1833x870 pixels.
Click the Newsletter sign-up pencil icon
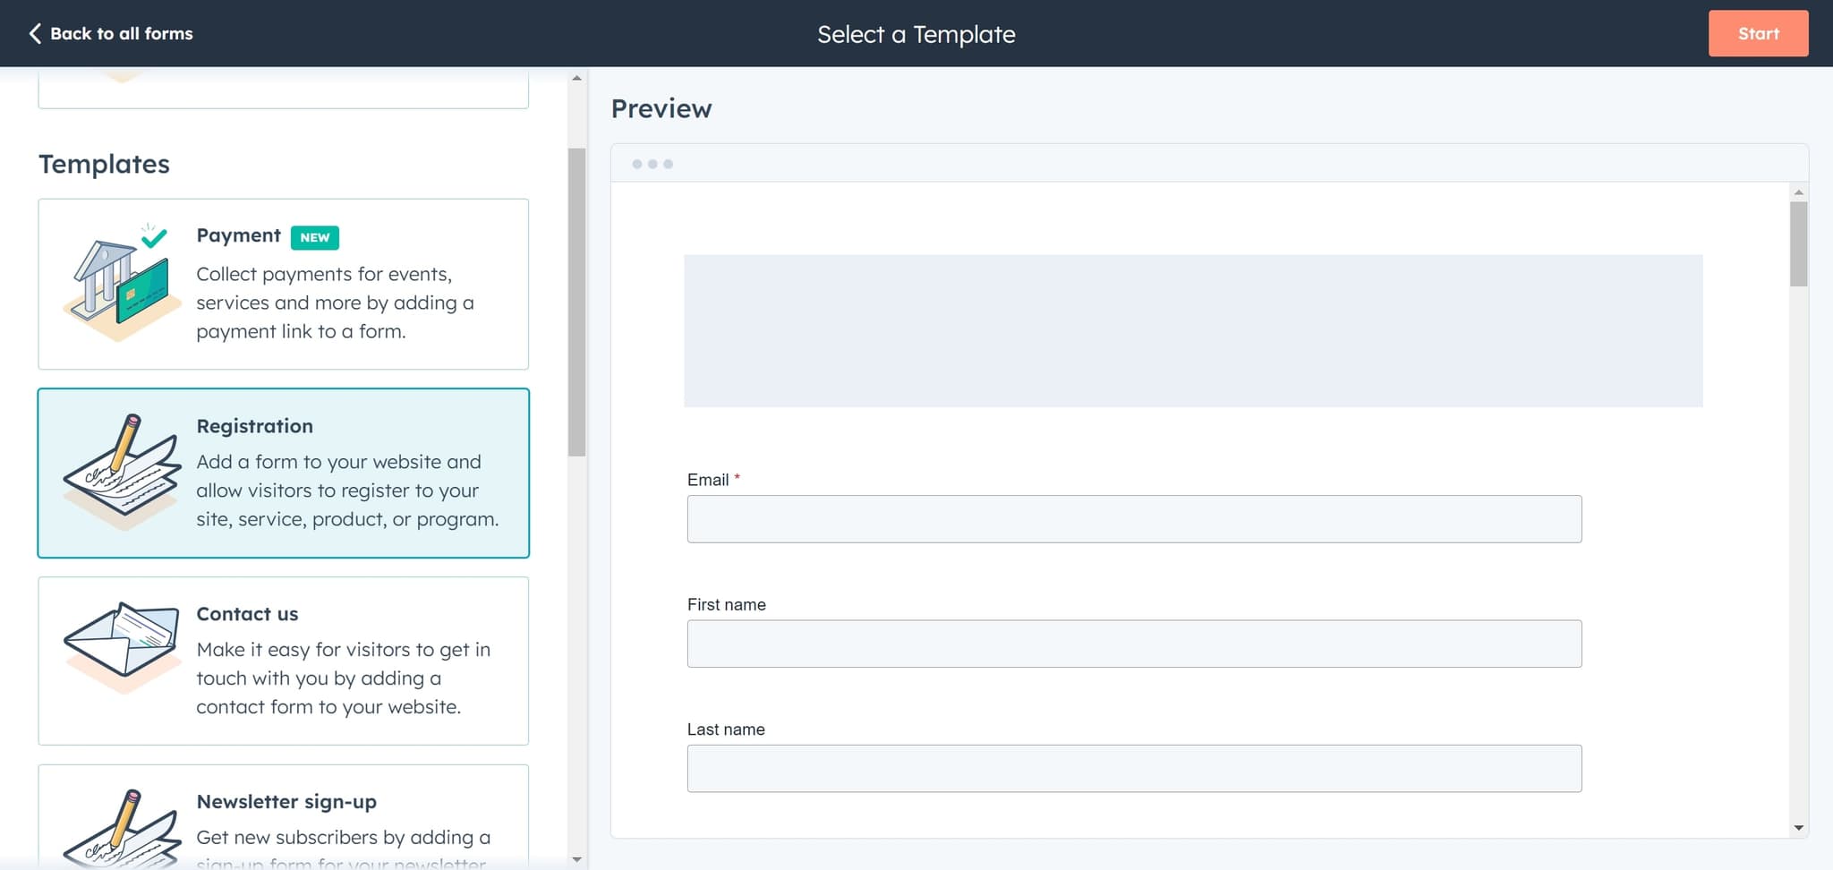[122, 827]
